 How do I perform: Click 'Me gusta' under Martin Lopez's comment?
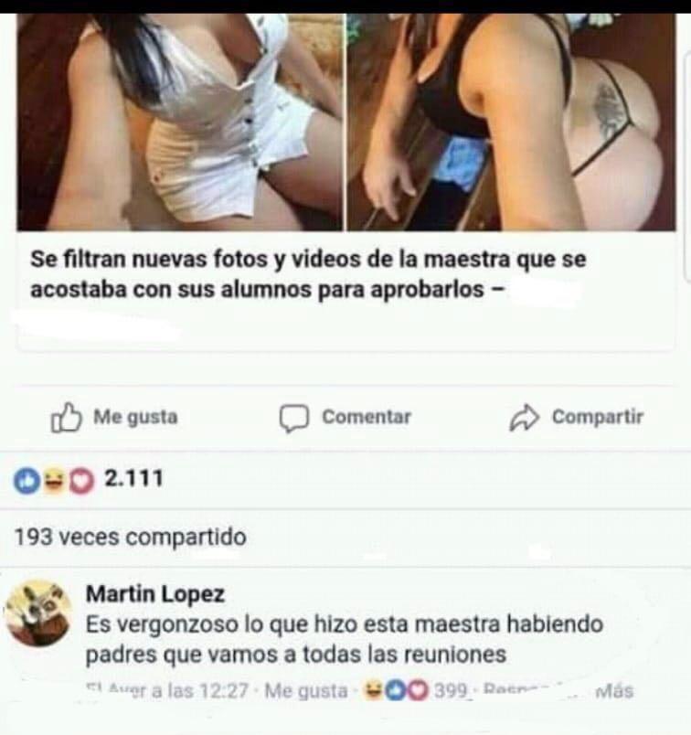[x=306, y=690]
